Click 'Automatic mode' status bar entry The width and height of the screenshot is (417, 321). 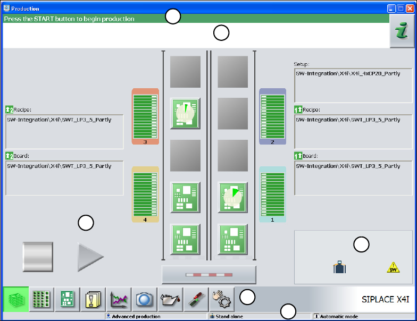tap(339, 317)
